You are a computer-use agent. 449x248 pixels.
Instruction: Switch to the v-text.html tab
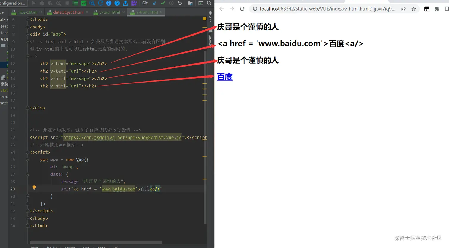tap(110, 12)
